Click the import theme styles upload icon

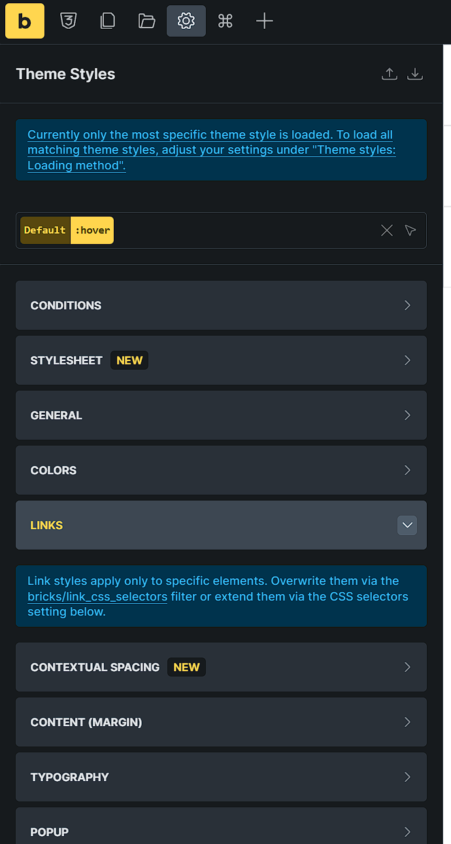pyautogui.click(x=389, y=74)
